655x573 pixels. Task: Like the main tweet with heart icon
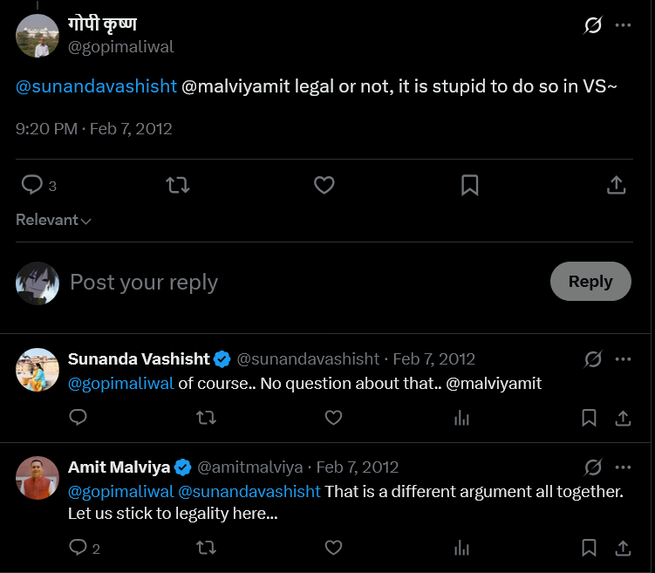pos(324,185)
